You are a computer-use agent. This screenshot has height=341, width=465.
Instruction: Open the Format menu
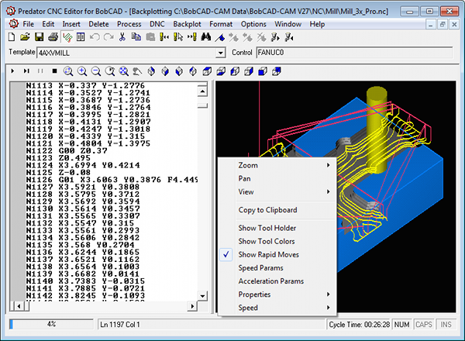(221, 24)
